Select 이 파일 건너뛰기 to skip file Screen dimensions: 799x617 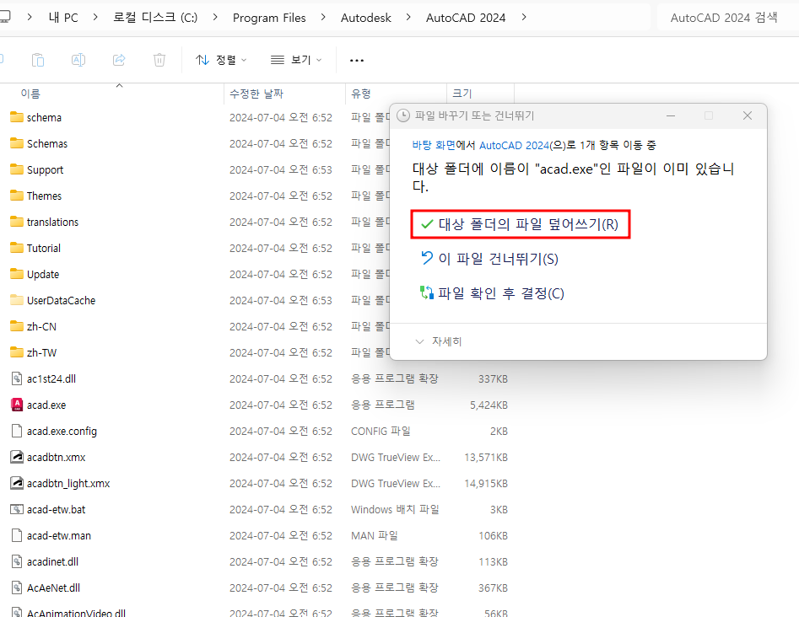click(x=509, y=259)
